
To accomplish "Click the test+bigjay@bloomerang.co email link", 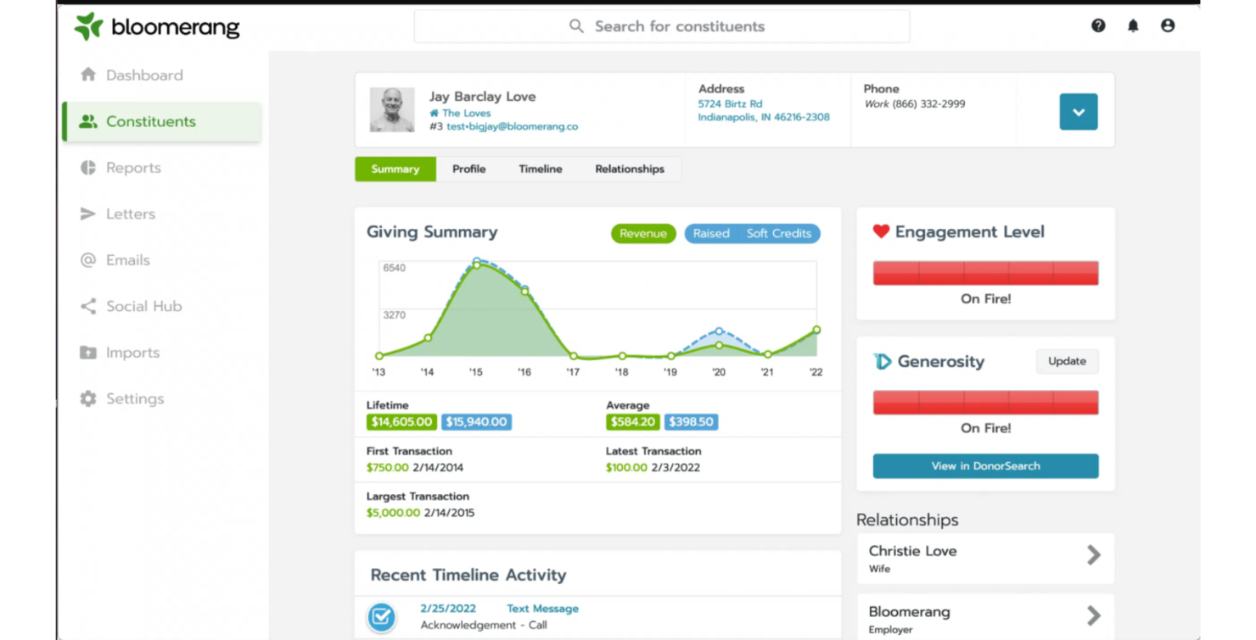I will click(x=513, y=126).
